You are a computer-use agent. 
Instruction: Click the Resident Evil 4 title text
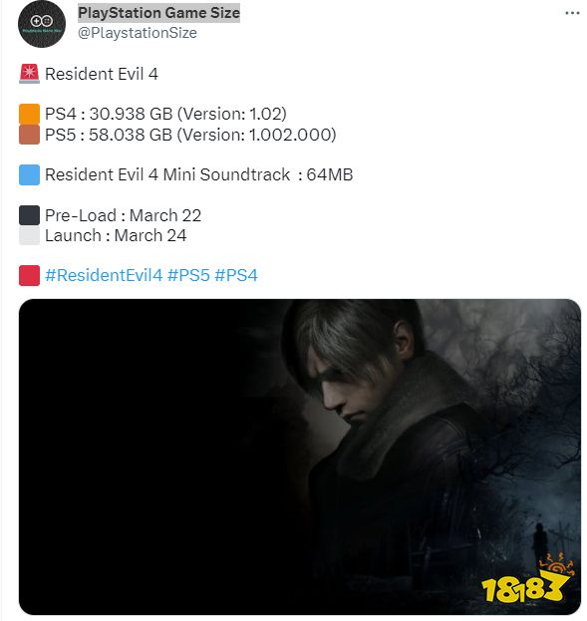102,74
